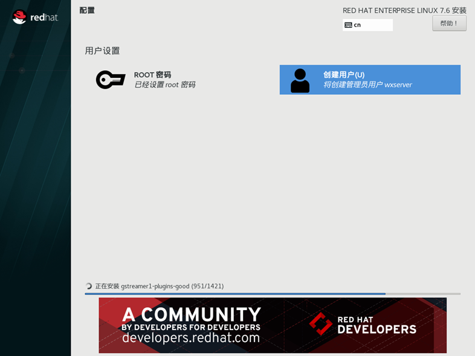Image resolution: width=475 pixels, height=356 pixels.
Task: Click the Red Hat logo in sidebar
Action: pos(35,17)
